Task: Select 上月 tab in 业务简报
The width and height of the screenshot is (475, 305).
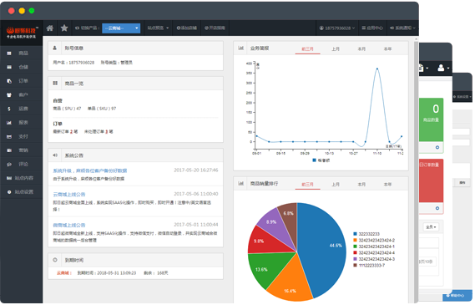Action: point(336,49)
